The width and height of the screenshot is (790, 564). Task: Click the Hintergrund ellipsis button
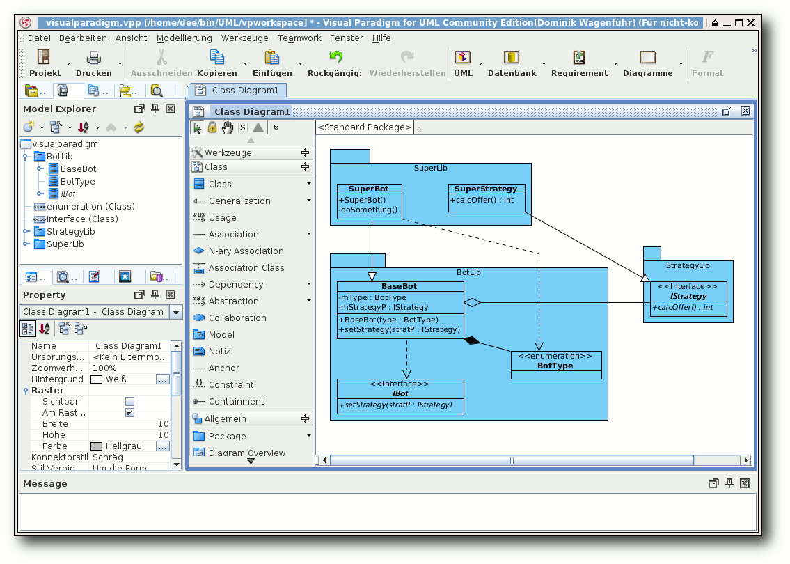coord(162,379)
